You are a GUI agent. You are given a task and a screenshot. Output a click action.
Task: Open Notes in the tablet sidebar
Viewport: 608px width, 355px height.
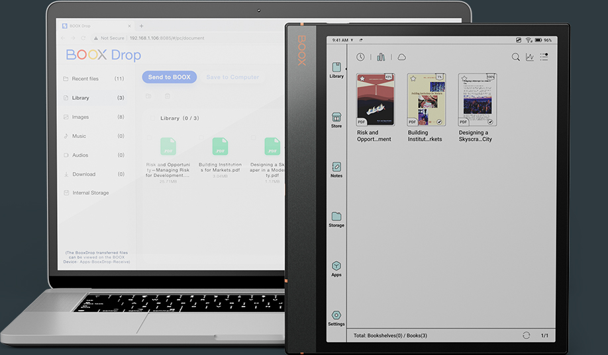pyautogui.click(x=336, y=169)
